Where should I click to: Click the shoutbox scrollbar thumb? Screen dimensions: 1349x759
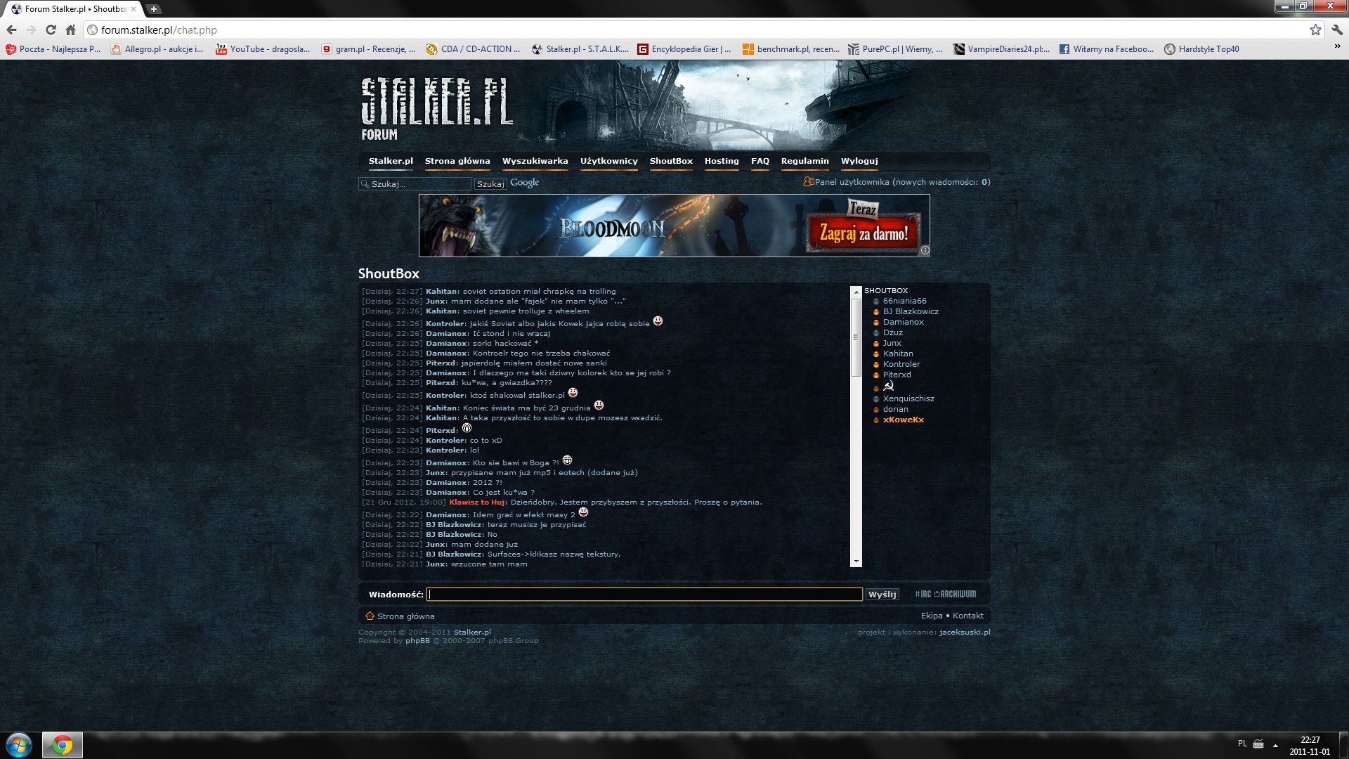(856, 337)
